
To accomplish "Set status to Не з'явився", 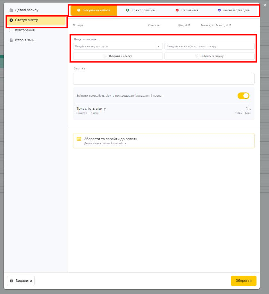I will tap(187, 10).
